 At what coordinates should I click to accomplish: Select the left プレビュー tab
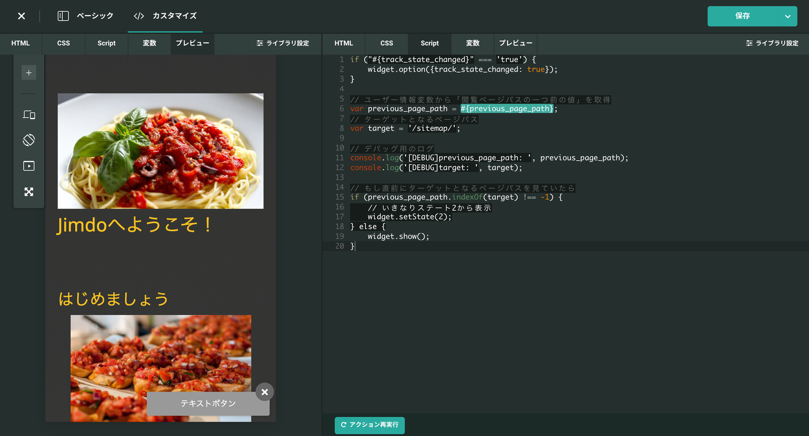point(193,43)
